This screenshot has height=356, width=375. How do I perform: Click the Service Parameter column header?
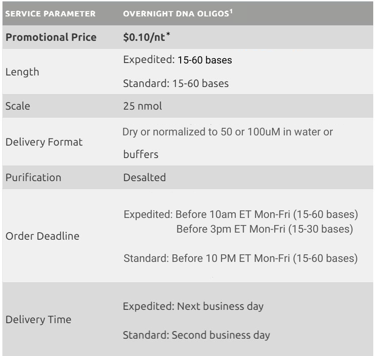(50, 14)
